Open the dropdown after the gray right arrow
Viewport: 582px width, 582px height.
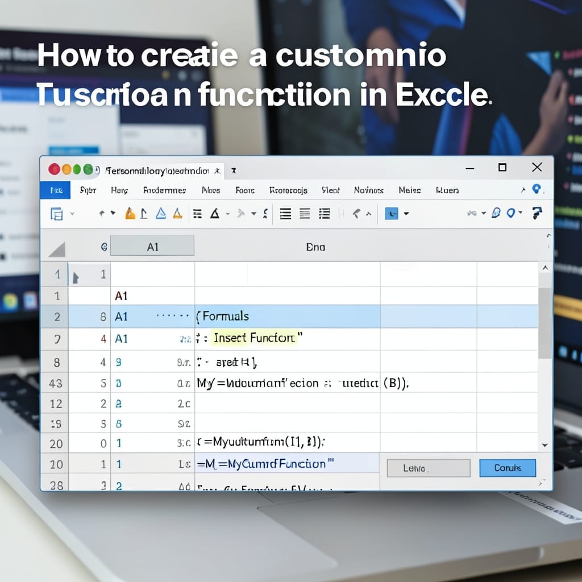point(253,214)
